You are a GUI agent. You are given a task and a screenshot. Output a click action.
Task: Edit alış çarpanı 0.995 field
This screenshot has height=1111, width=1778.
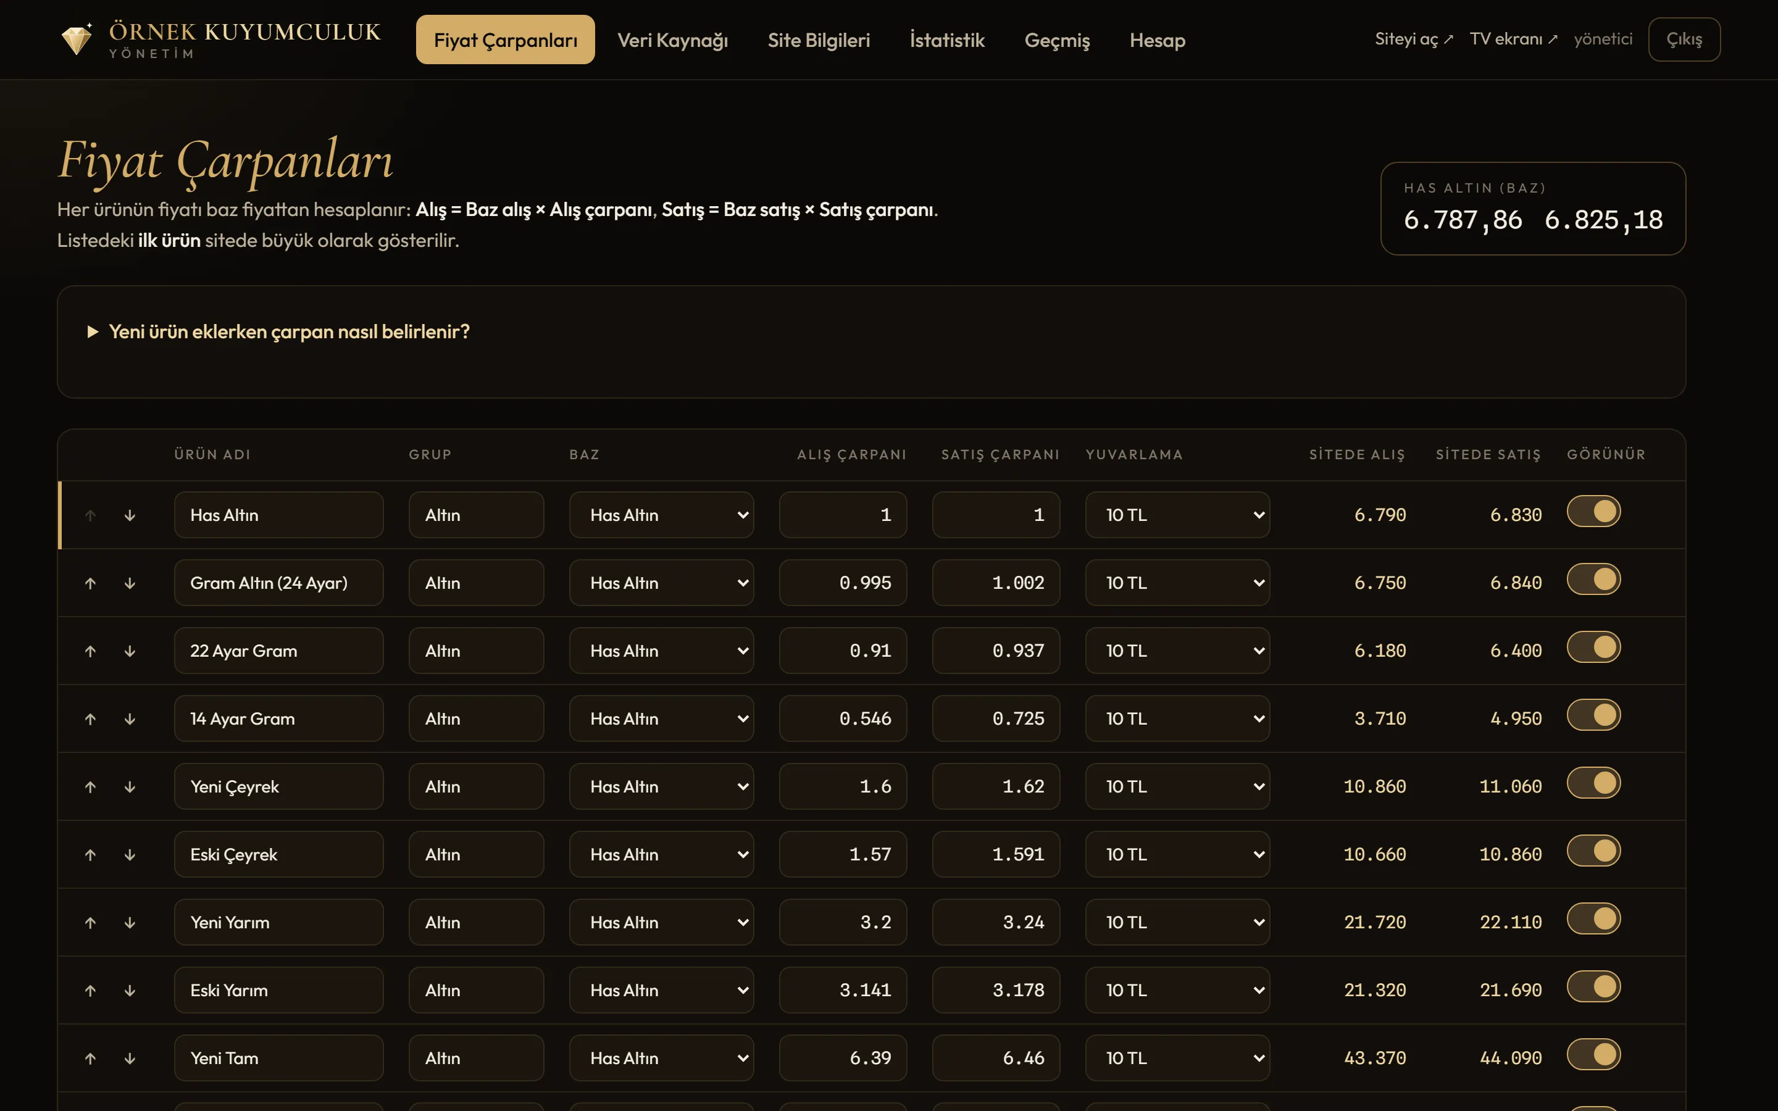[843, 583]
